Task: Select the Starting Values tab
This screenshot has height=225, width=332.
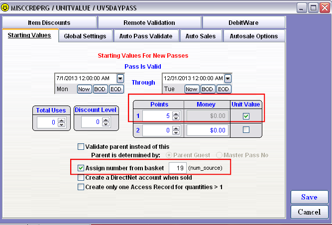Action: [x=29, y=35]
